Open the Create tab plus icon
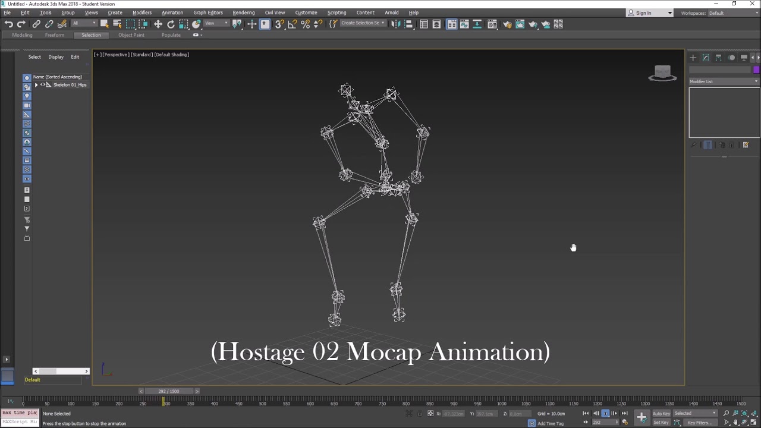The image size is (761, 428). click(x=693, y=58)
